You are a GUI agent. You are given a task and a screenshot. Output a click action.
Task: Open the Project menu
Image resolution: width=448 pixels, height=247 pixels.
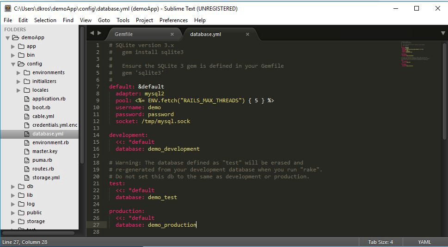coord(144,20)
